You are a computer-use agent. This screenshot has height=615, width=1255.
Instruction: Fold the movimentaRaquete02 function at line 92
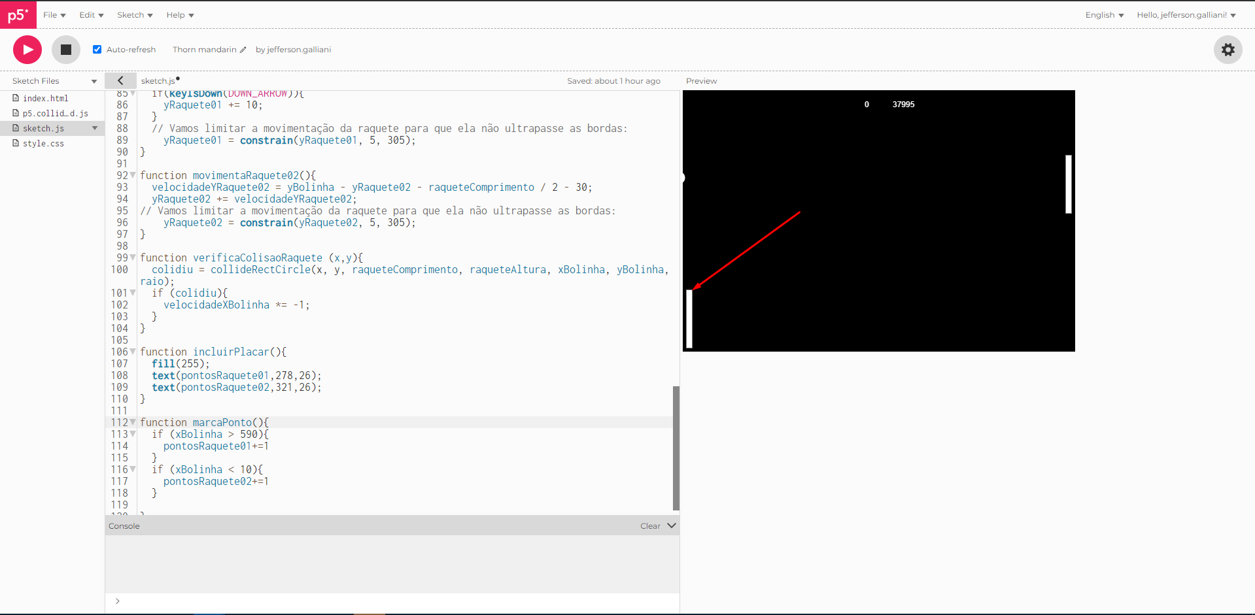(133, 175)
